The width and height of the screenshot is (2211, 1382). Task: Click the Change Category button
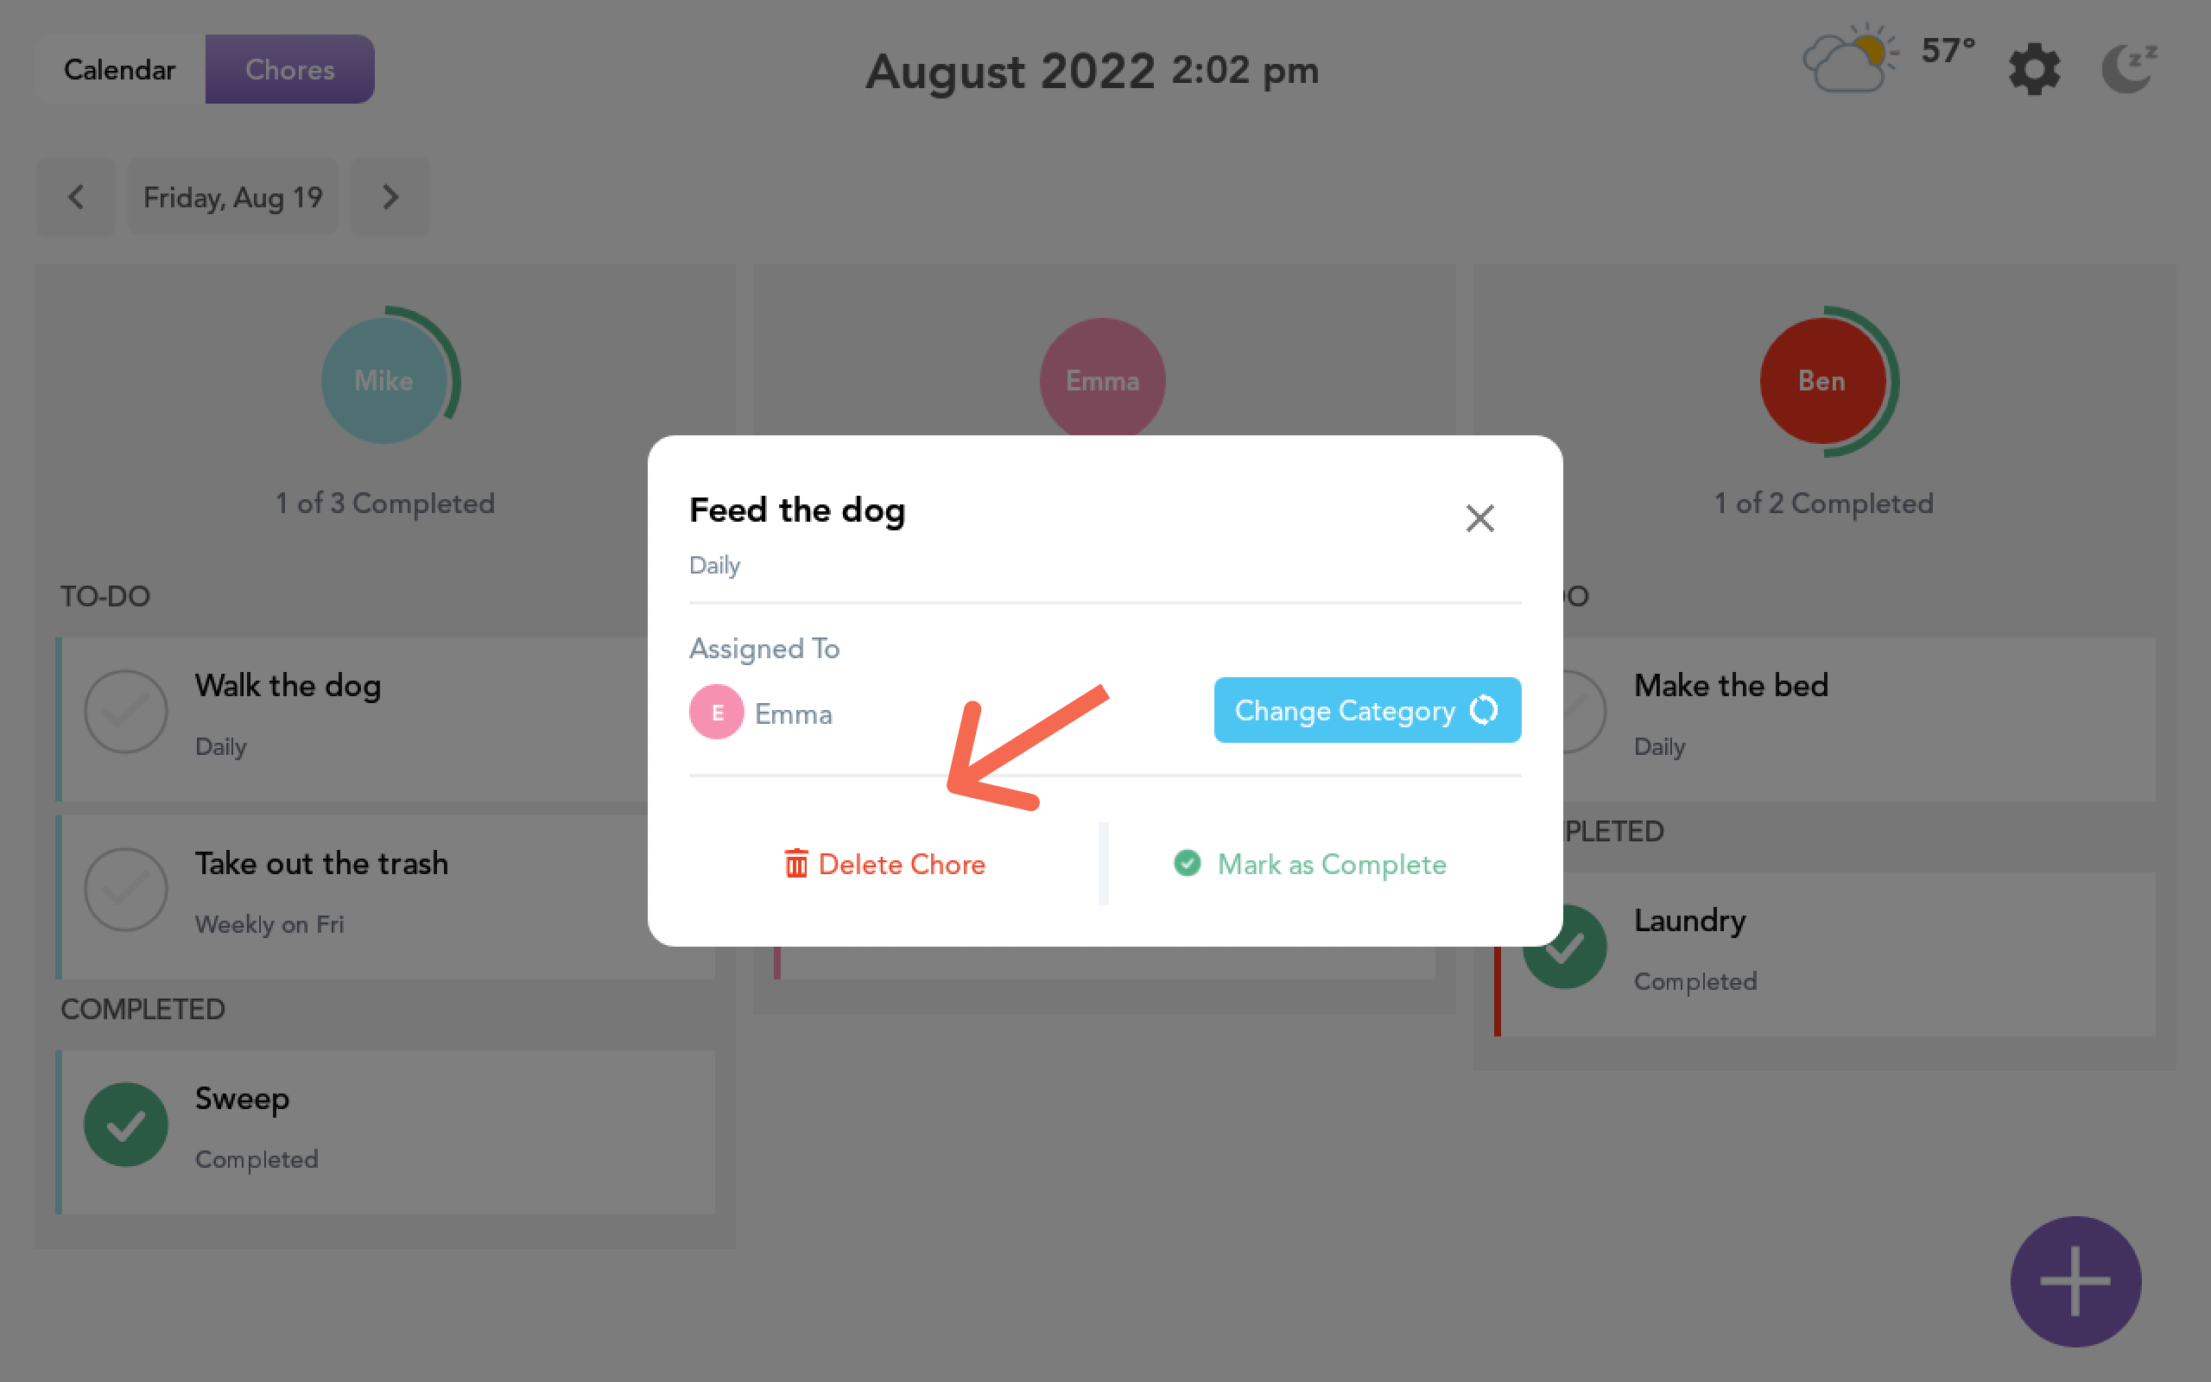1367,710
